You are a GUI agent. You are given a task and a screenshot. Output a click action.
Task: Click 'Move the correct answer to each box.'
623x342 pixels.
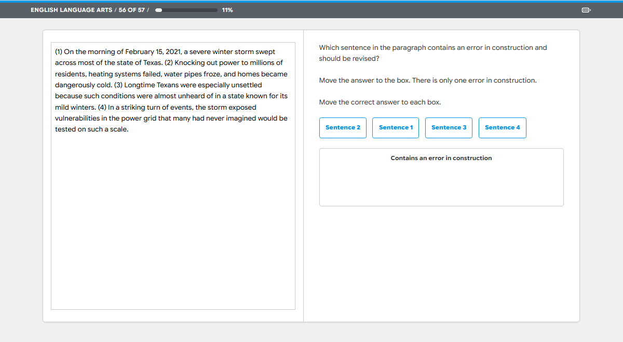point(380,102)
